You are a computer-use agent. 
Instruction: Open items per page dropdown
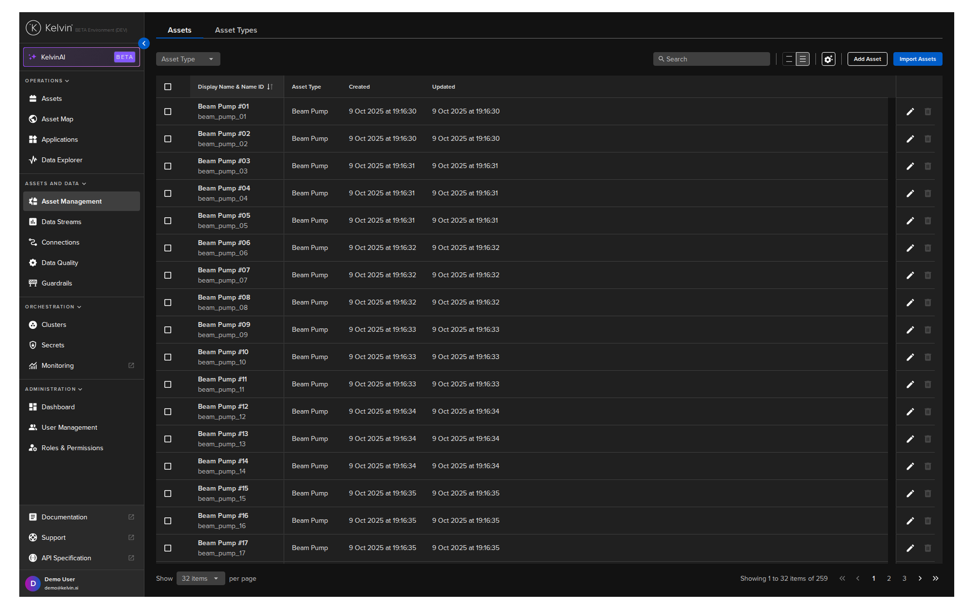[x=200, y=579]
